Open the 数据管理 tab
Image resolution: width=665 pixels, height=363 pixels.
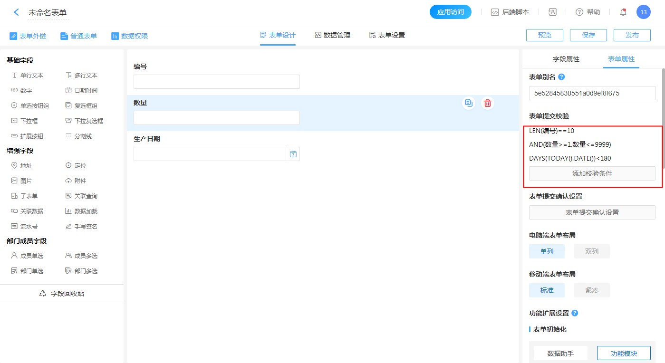point(332,35)
